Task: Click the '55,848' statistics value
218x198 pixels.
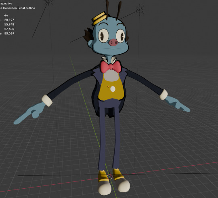Action: [x=9, y=25]
